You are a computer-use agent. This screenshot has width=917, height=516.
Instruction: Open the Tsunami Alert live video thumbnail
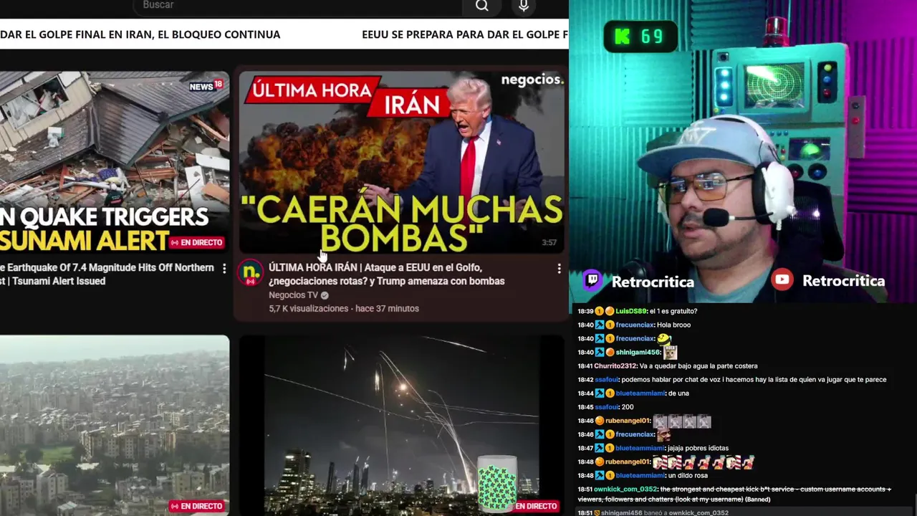(115, 162)
